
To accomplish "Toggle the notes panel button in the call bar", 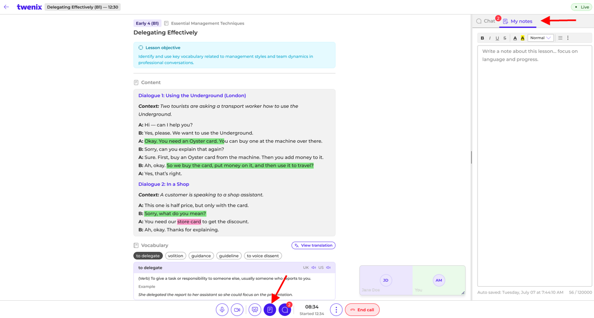I will 270,310.
